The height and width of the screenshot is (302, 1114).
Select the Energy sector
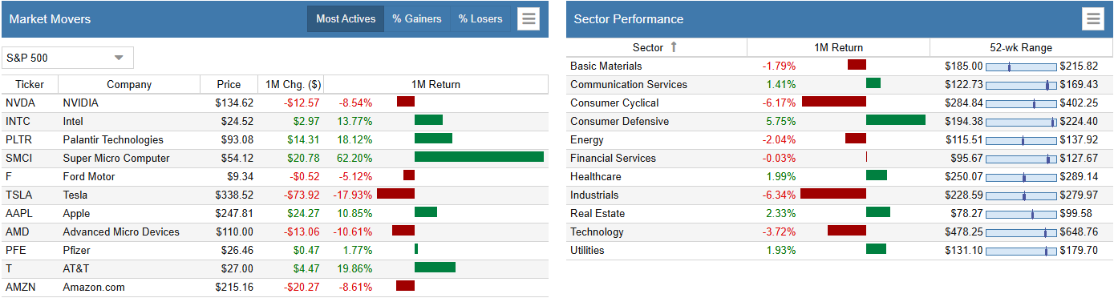[586, 139]
